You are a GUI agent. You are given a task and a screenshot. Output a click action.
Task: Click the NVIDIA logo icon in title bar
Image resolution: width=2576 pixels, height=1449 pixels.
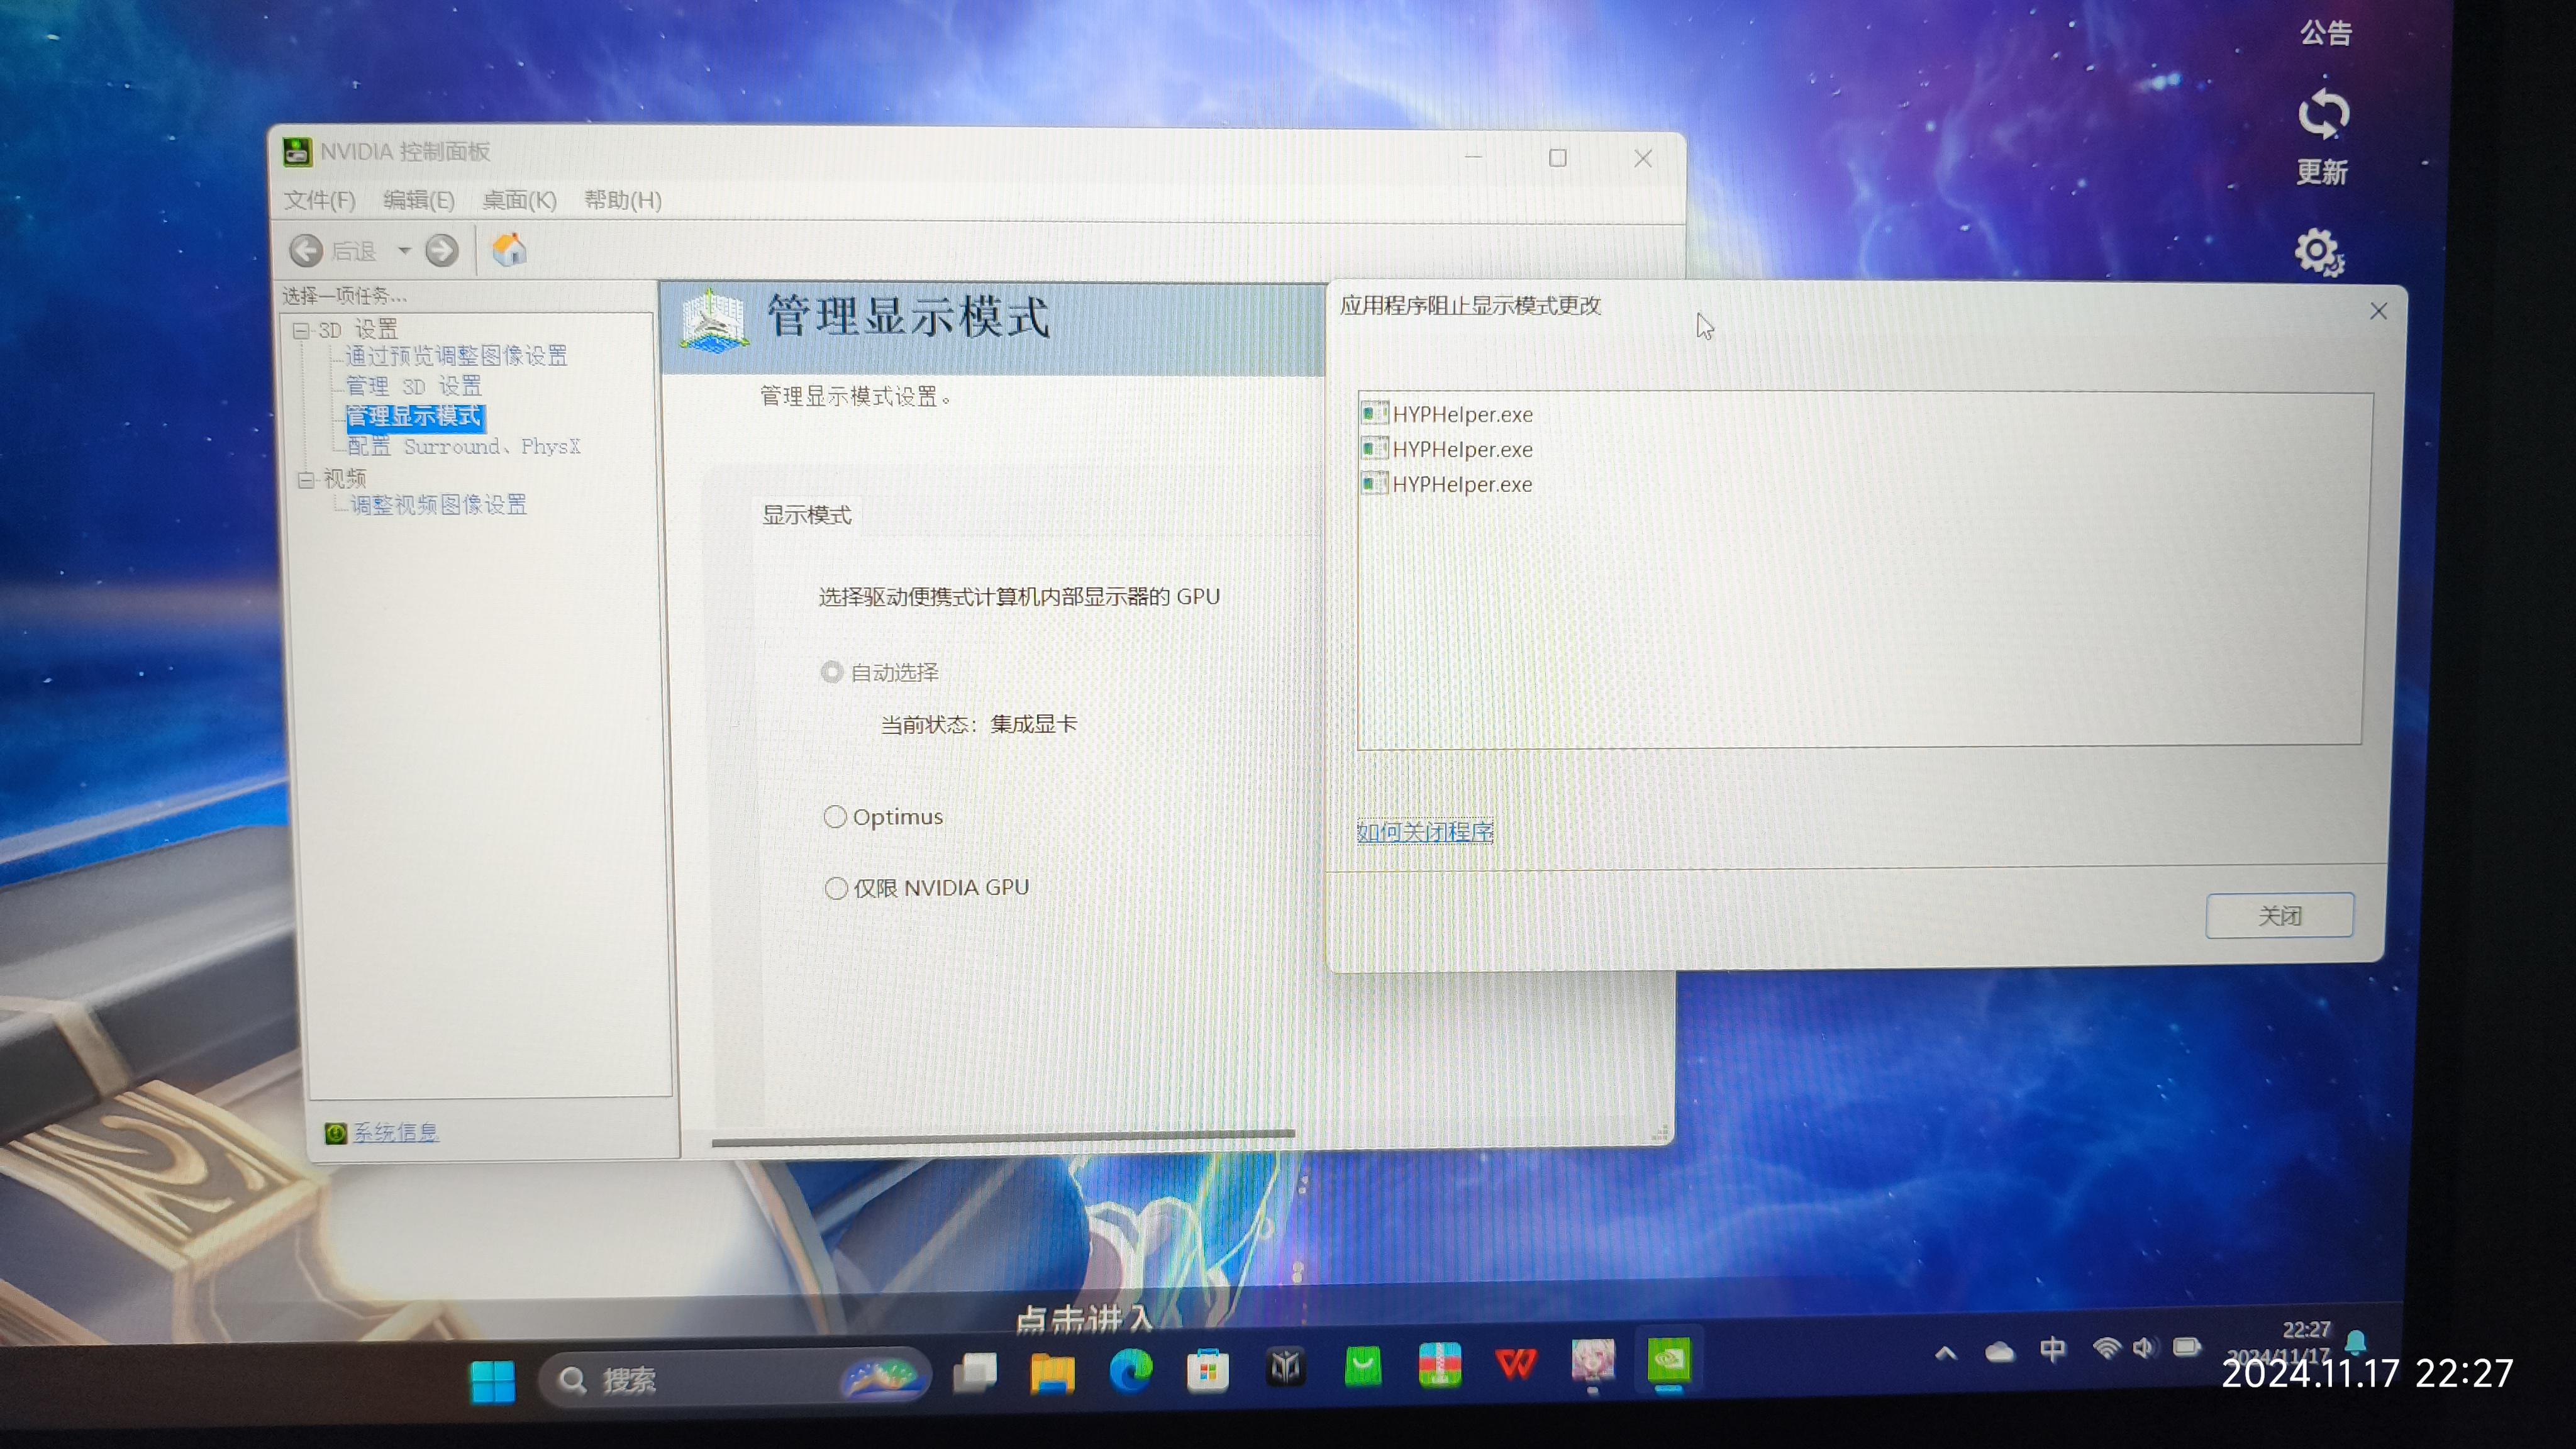pos(297,151)
